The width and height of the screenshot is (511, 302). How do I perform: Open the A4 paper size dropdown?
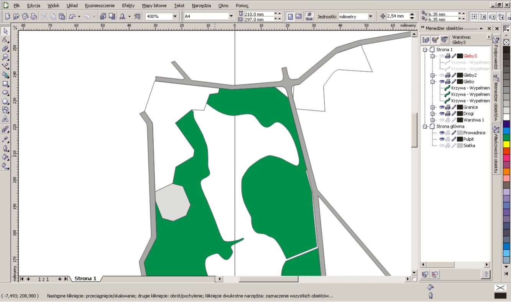click(x=231, y=17)
